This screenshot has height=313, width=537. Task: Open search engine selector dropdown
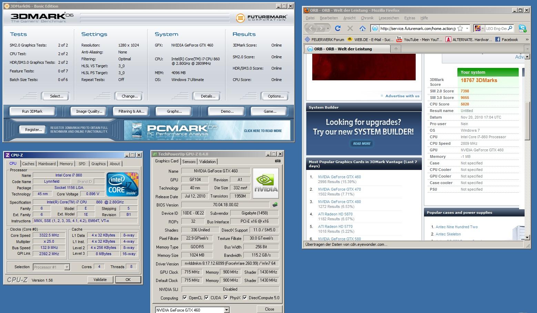(x=479, y=28)
